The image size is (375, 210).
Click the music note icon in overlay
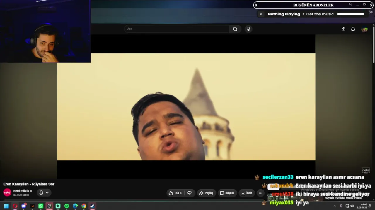pos(261,14)
